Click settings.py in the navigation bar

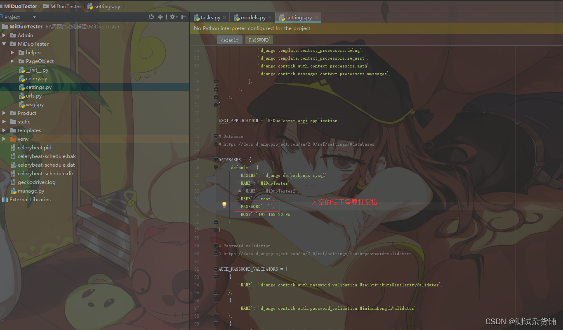[x=104, y=6]
